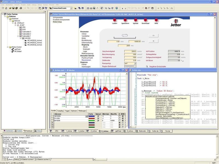Click the Geschwindigkeit input field

click(x=131, y=51)
